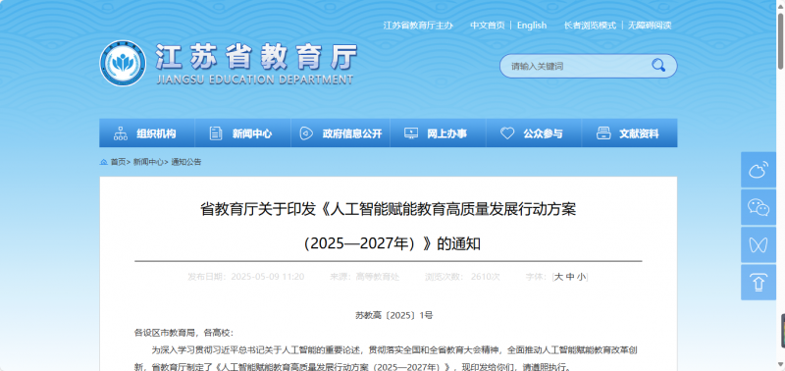Click the back-to-top arrow icon
This screenshot has width=785, height=371.
click(x=759, y=283)
